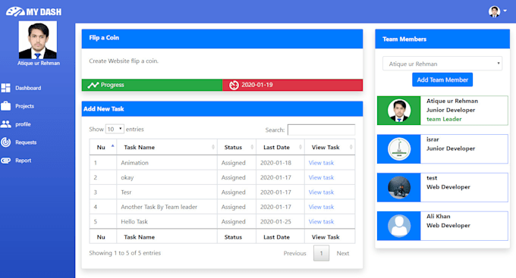This screenshot has width=516, height=278.
Task: Click the Add Team Member button
Action: point(442,80)
